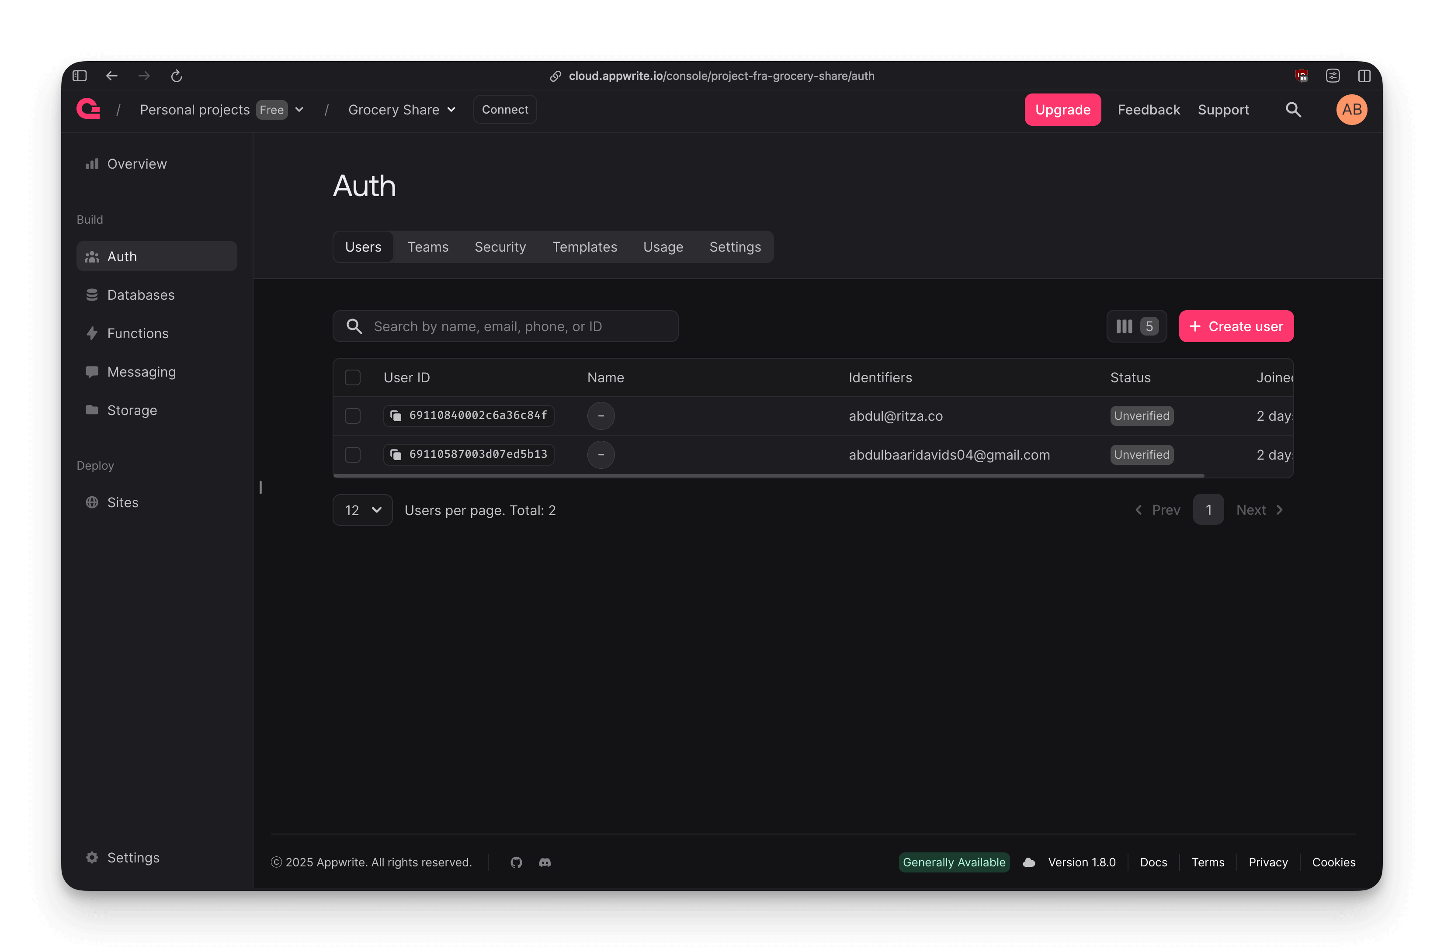1444x952 pixels.
Task: Select Functions in the sidebar
Action: tap(138, 333)
